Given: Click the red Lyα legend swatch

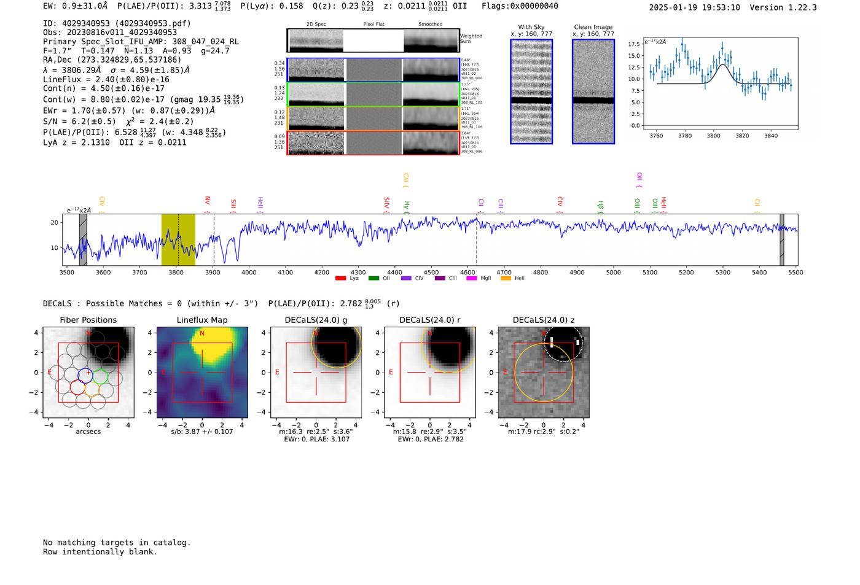Looking at the screenshot, I should (340, 279).
